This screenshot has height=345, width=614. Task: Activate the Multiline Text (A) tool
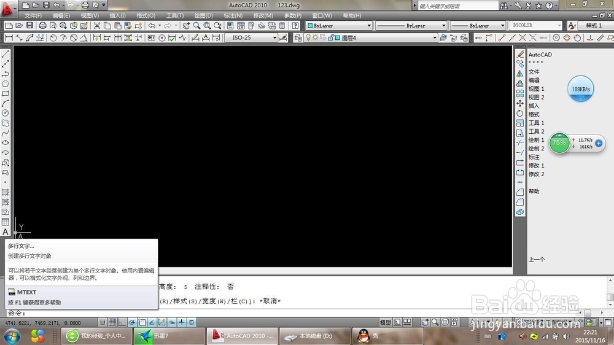(6, 232)
